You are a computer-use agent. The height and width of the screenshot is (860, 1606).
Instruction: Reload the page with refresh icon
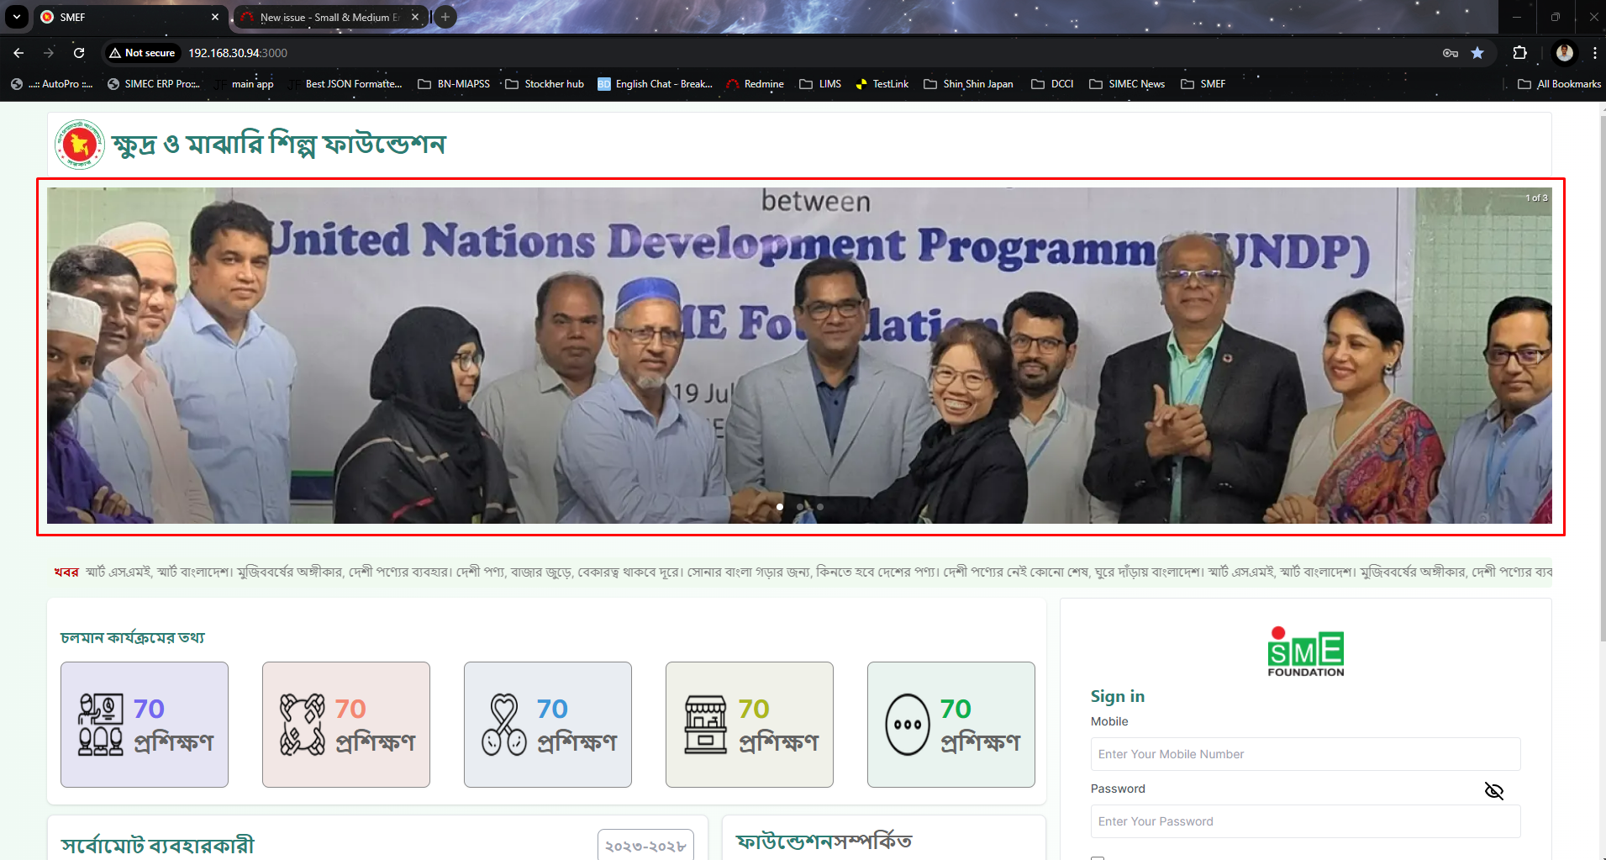[x=79, y=53]
